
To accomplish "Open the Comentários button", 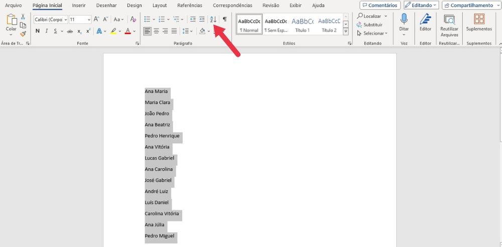I will pyautogui.click(x=380, y=6).
